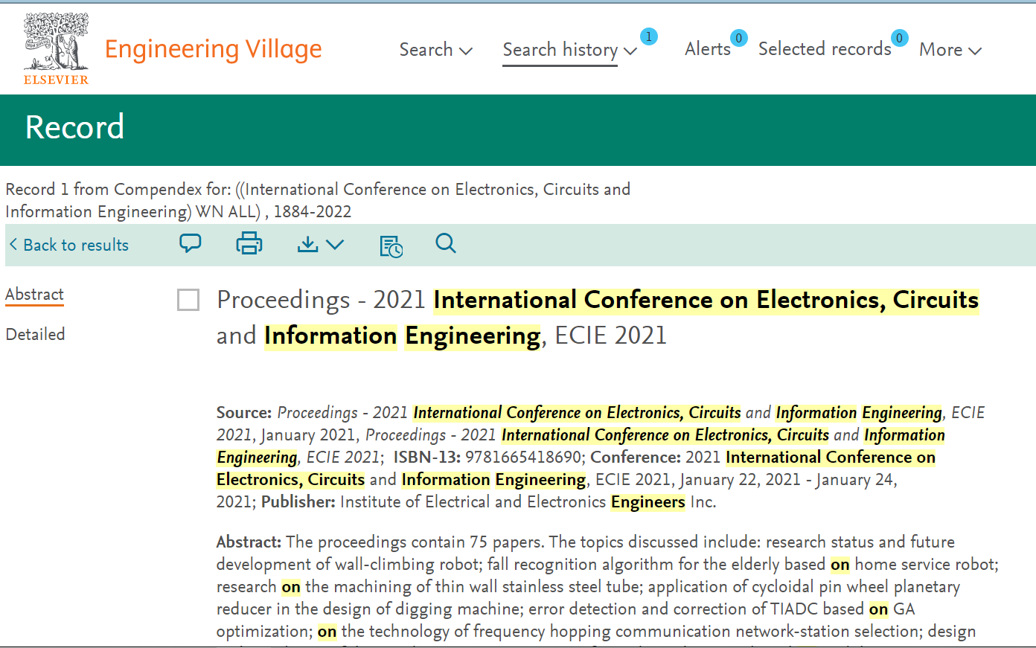
Task: Click the publisher name Institute of Electrical and Electronics Engineers
Action: [x=528, y=502]
